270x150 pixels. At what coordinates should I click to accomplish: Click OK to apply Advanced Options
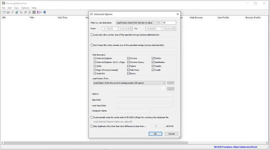pos(155,134)
